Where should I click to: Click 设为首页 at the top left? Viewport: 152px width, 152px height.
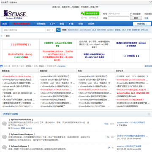click(5, 3)
